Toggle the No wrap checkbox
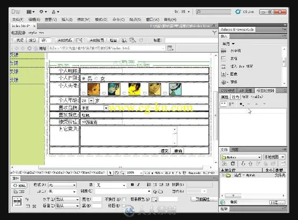 click(124, 199)
